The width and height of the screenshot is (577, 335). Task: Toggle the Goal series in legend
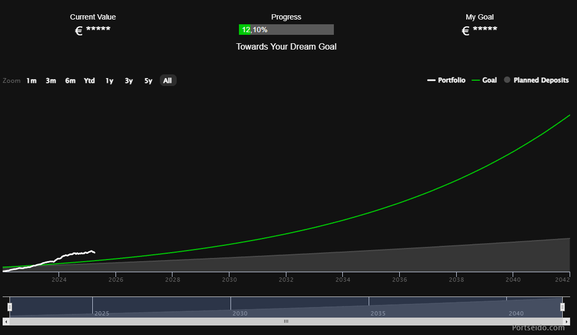[x=484, y=80]
